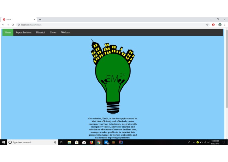Image resolution: width=228 pixels, height=162 pixels.
Task: Close the Em24 browser tab
Action: pyautogui.click(x=34, y=19)
